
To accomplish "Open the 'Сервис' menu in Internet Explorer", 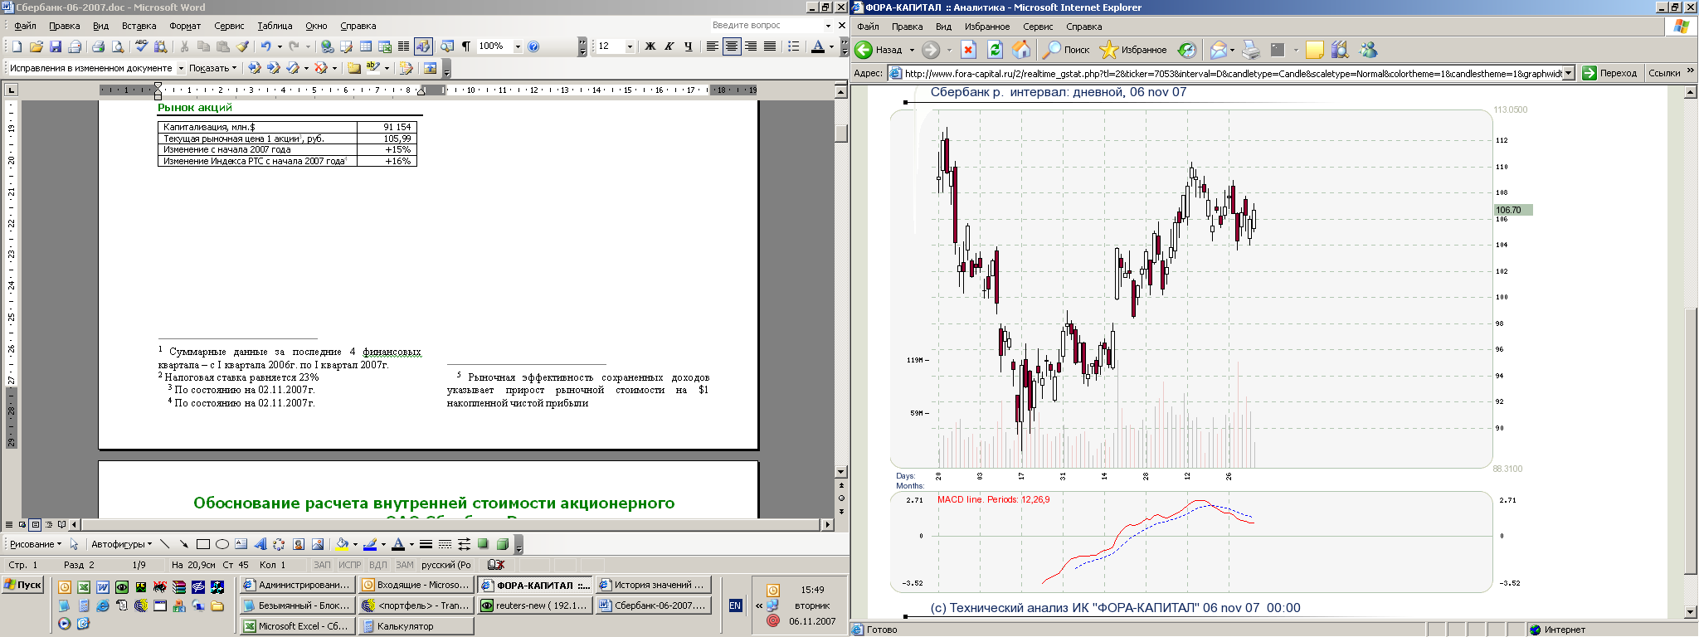I will (x=1038, y=27).
